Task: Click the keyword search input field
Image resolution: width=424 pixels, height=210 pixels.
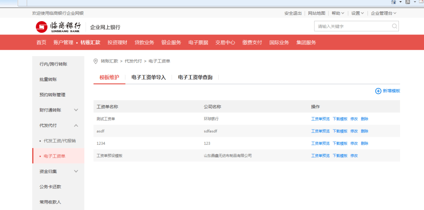Action: point(353,26)
